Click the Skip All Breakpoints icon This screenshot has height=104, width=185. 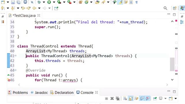pyautogui.click(x=32, y=2)
